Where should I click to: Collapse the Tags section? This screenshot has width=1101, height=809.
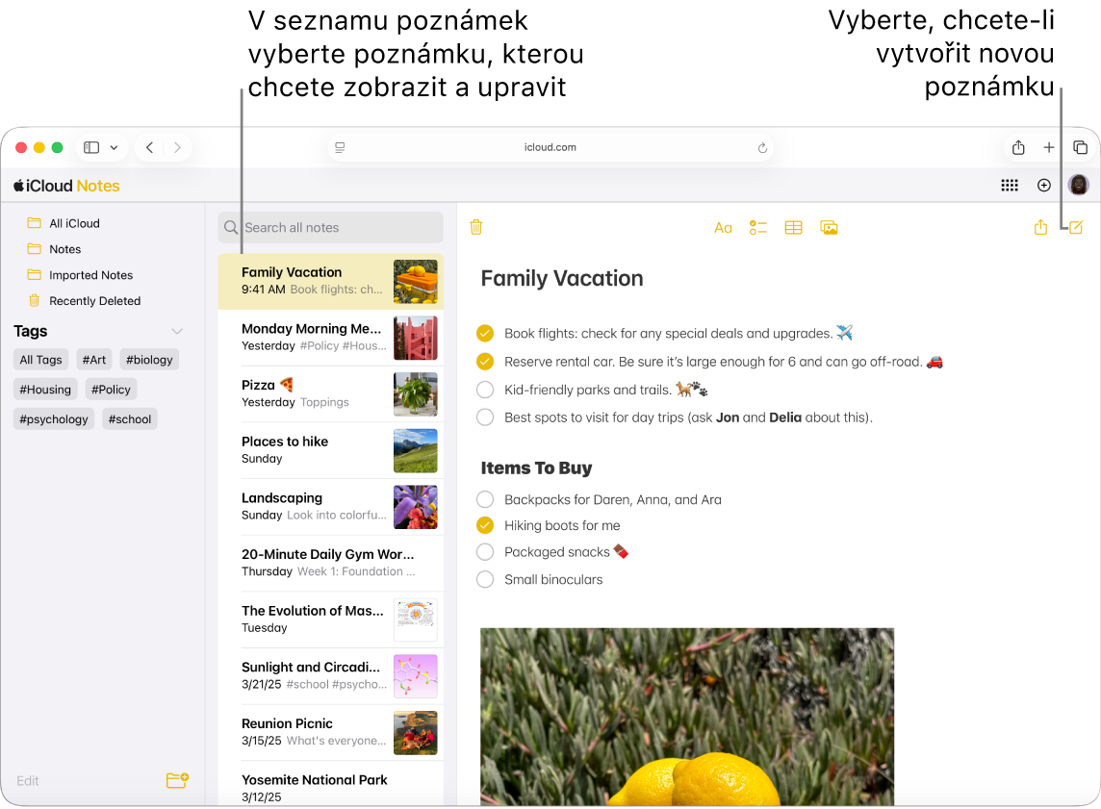click(177, 331)
